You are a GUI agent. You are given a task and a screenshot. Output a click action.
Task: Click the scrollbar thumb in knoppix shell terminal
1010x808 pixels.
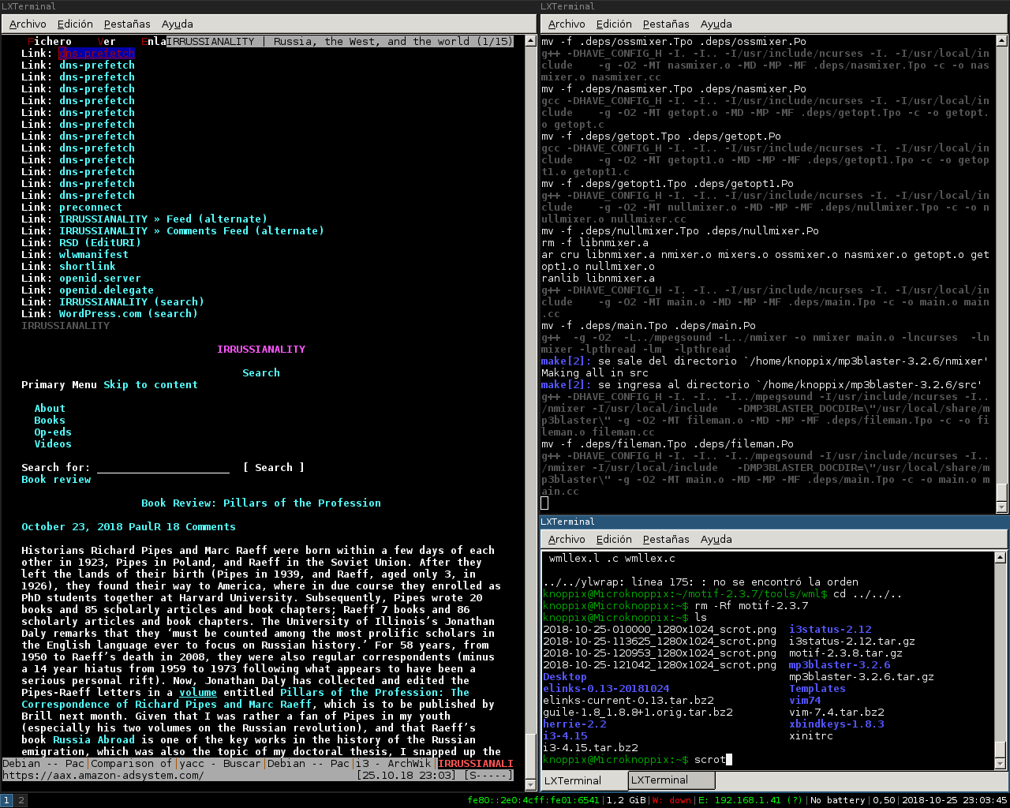point(1001,750)
